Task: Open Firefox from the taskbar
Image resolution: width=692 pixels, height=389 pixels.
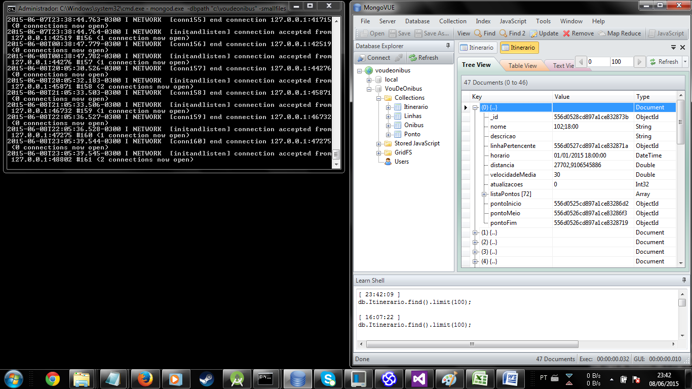Action: coord(145,379)
